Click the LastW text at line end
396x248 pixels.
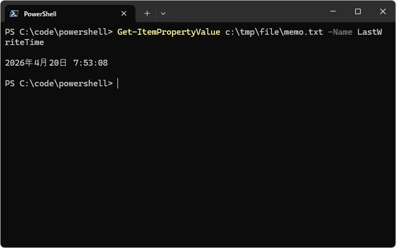point(369,32)
